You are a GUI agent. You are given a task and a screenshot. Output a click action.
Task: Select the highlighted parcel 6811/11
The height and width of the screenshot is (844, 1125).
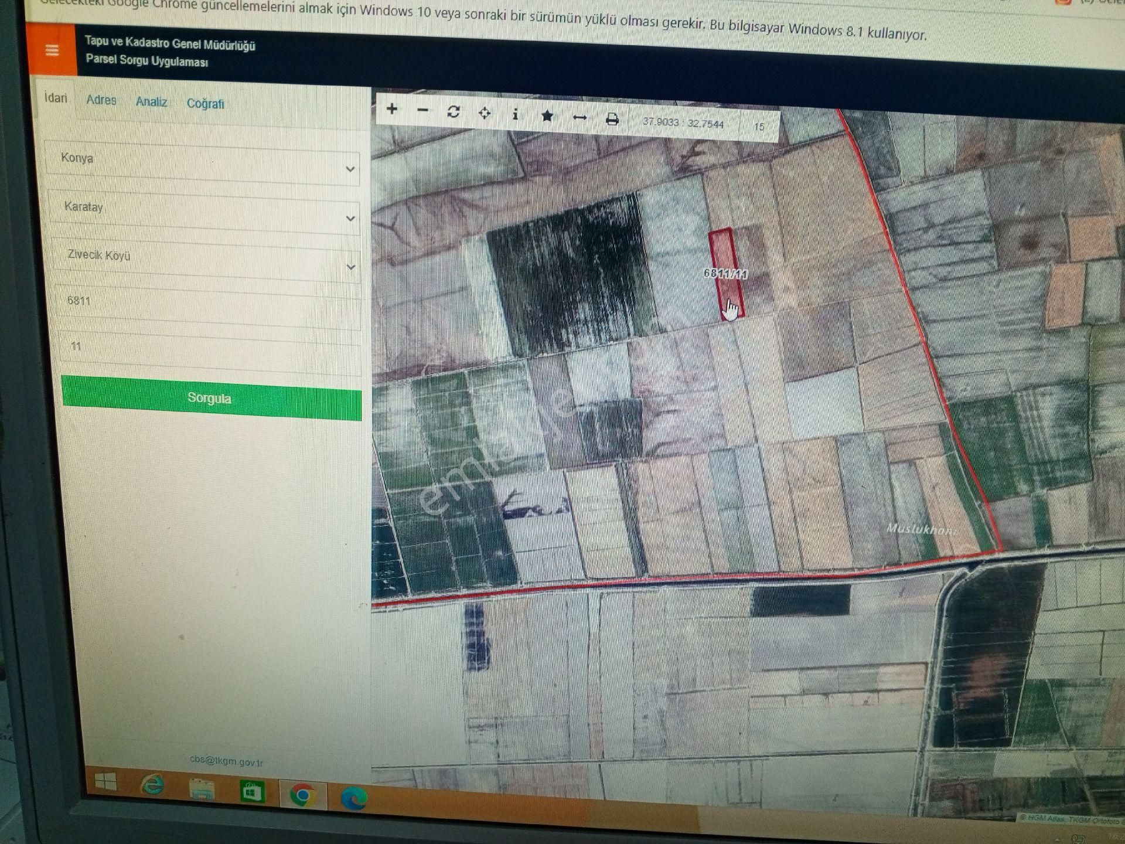pyautogui.click(x=726, y=274)
